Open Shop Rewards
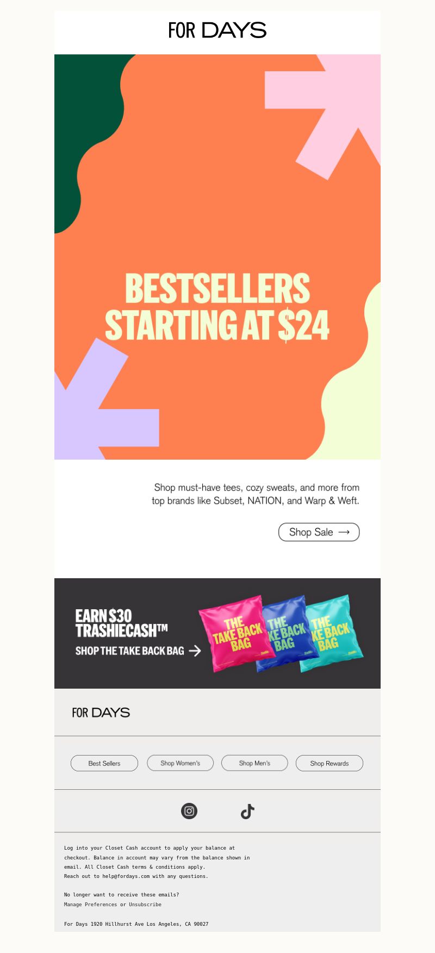This screenshot has height=953, width=435. 330,763
